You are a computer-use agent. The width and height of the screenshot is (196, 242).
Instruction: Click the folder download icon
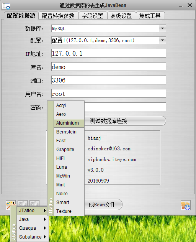click(x=186, y=205)
